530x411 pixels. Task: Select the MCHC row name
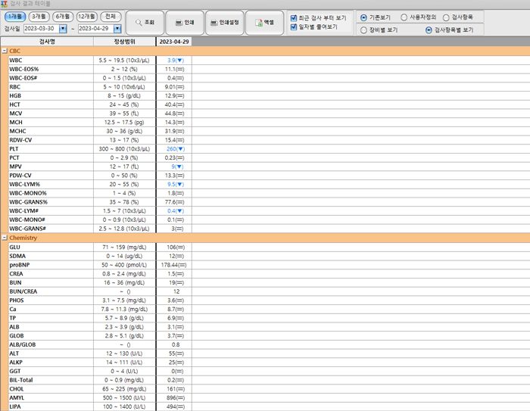coord(17,131)
